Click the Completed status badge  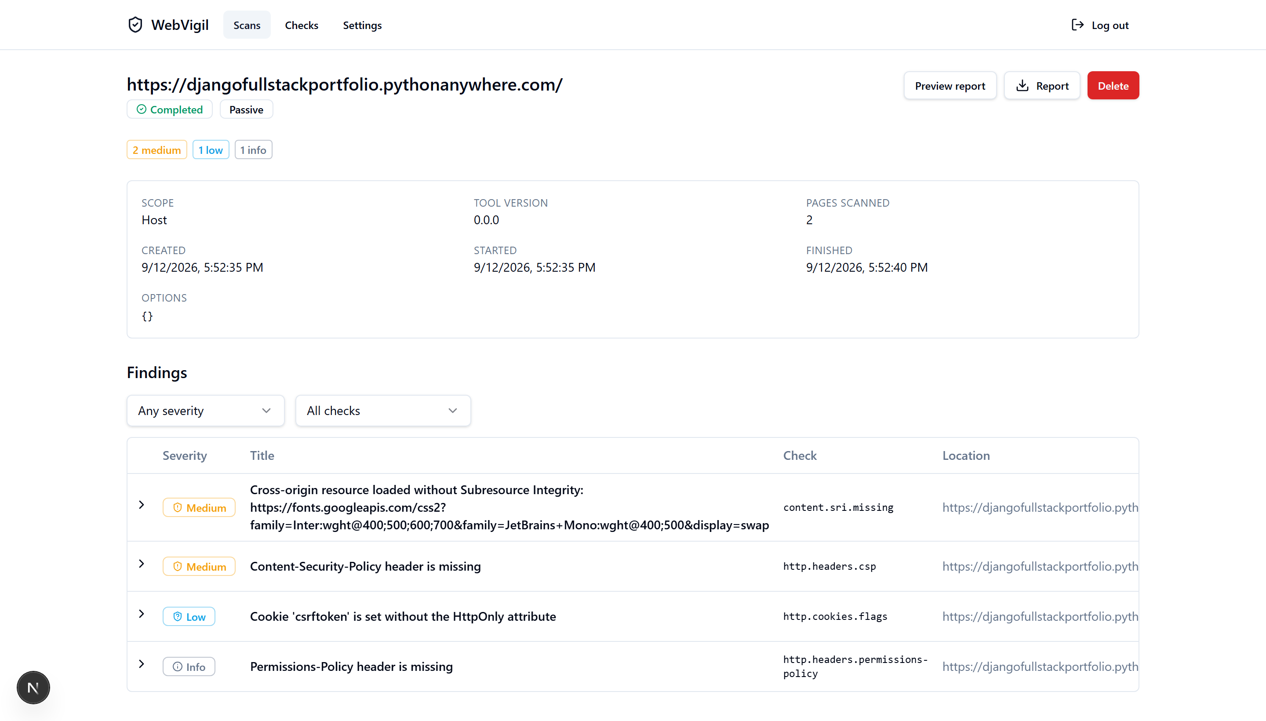(169, 109)
